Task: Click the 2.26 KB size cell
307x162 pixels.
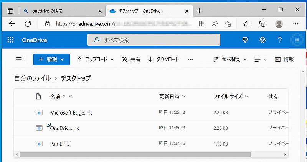Action: [221, 128]
